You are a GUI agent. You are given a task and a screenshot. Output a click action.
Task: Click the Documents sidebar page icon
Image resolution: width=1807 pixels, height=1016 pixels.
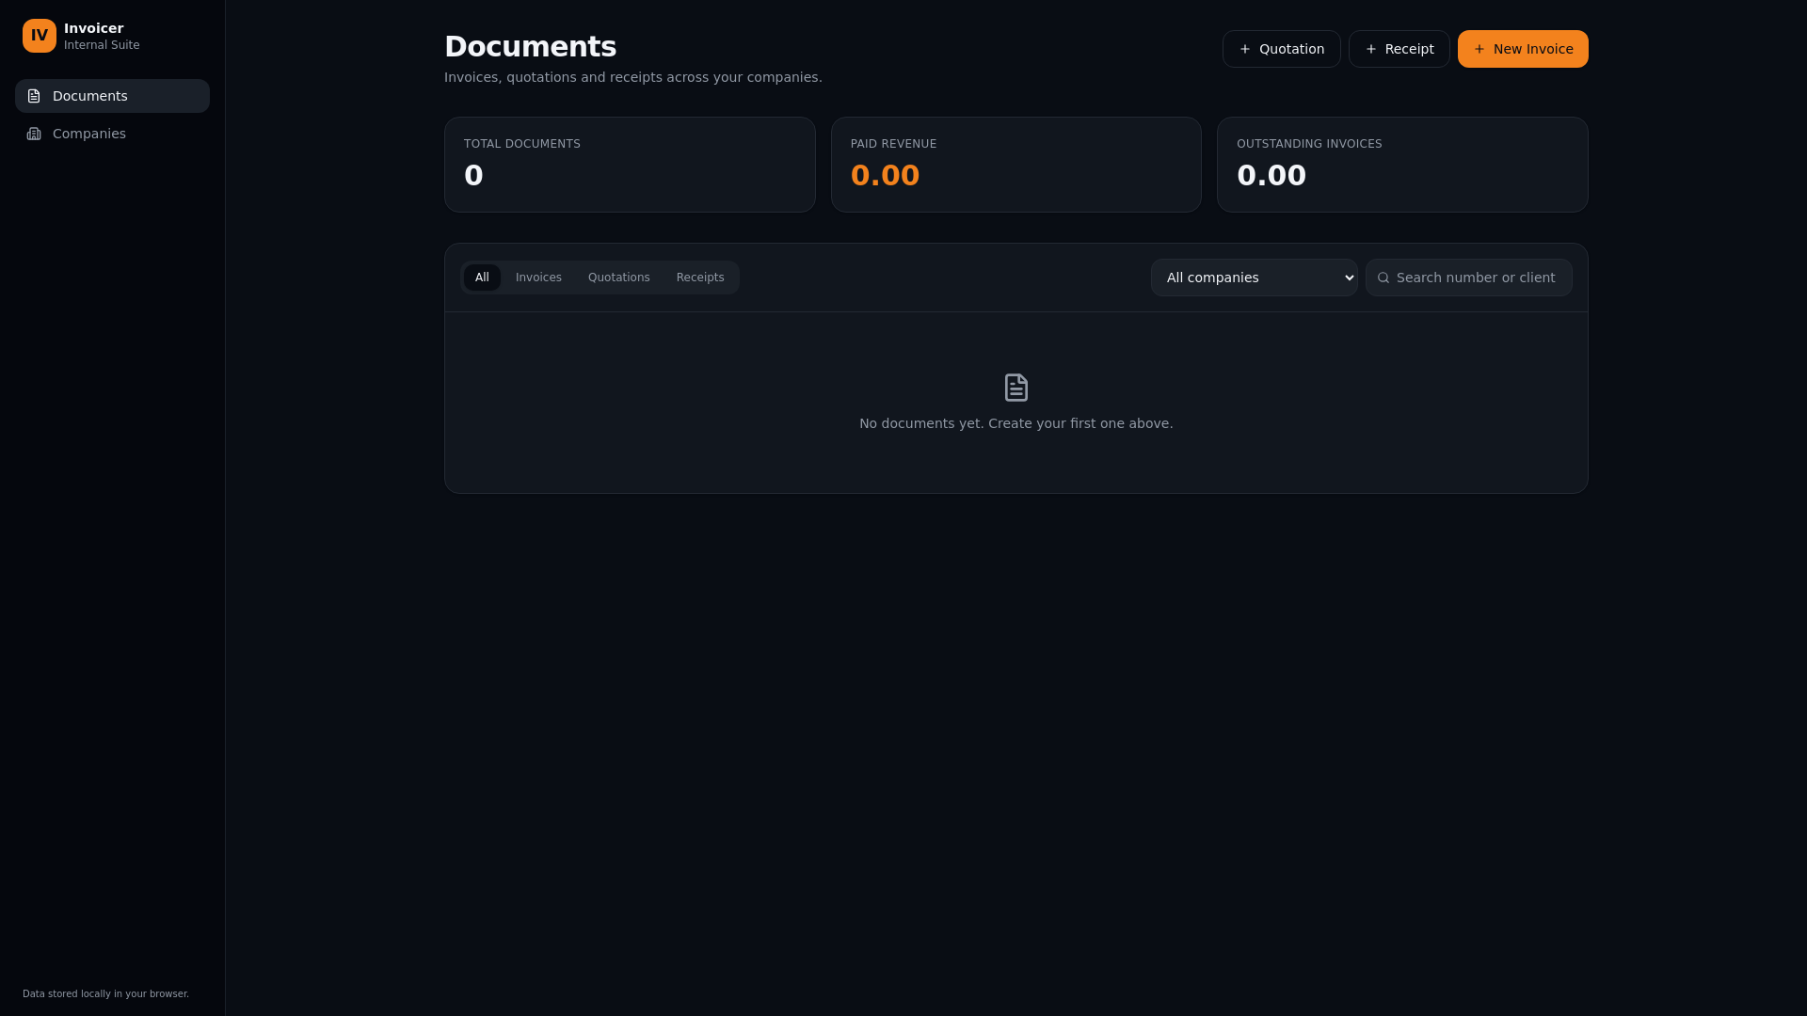(x=34, y=96)
